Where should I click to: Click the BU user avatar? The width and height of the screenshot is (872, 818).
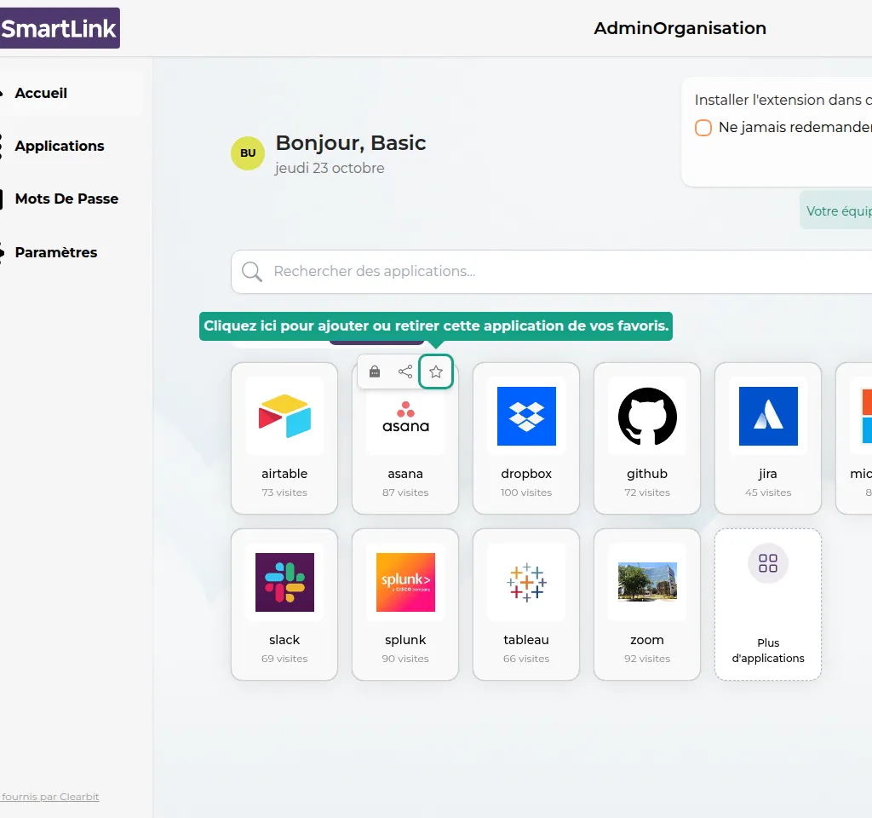(x=248, y=153)
